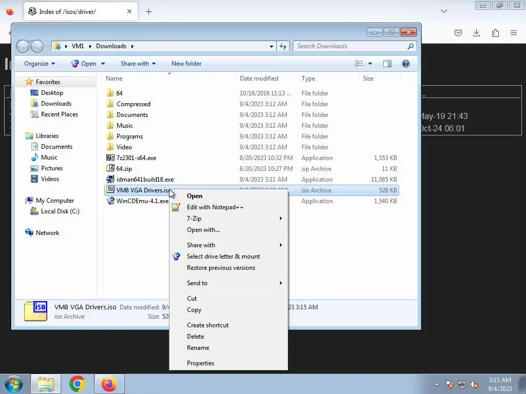Select the WinCDEmu-4.1.exe icon
The width and height of the screenshot is (526, 394).
[x=110, y=201]
